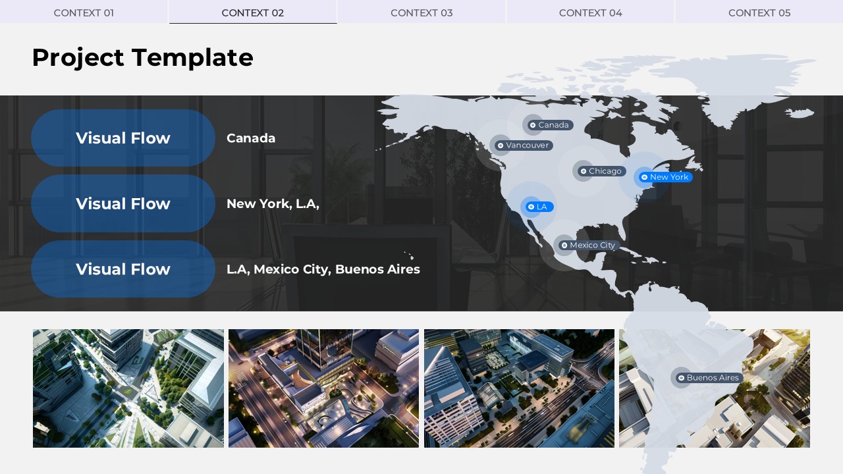843x474 pixels.
Task: Click the Buenos Aires location pin
Action: click(x=682, y=378)
